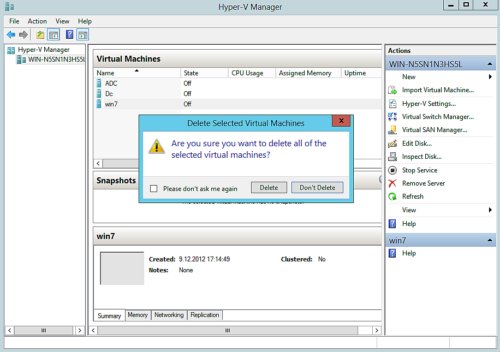Click the Don't Delete button

(x=317, y=187)
